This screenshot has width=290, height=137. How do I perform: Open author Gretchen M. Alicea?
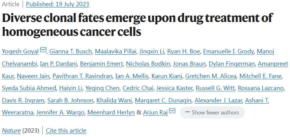coord(211,76)
